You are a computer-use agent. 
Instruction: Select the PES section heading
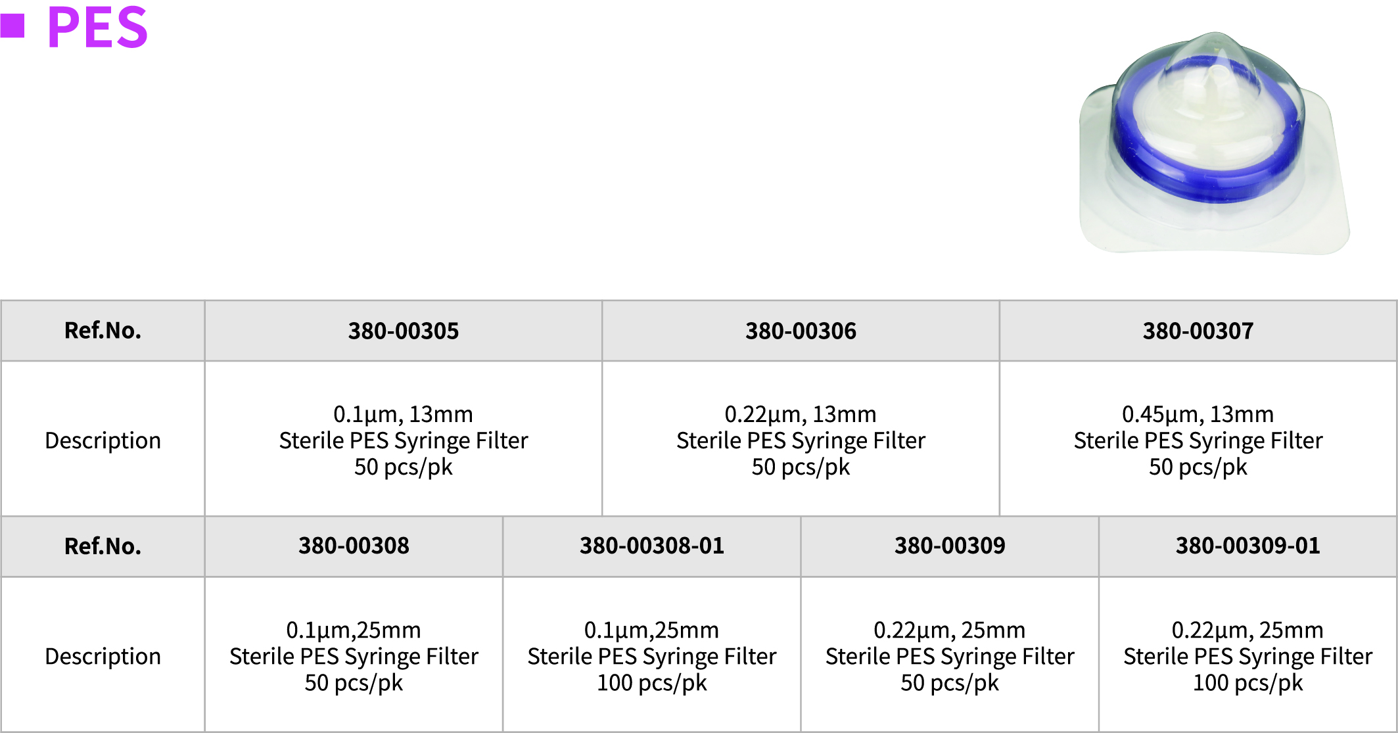98,27
